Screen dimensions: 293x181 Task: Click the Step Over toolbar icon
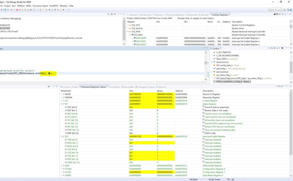click(25, 10)
